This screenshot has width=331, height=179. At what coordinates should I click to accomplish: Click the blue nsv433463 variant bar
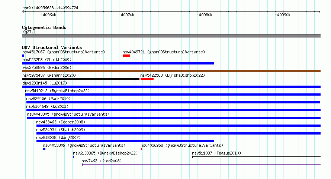pyautogui.click(x=179, y=126)
